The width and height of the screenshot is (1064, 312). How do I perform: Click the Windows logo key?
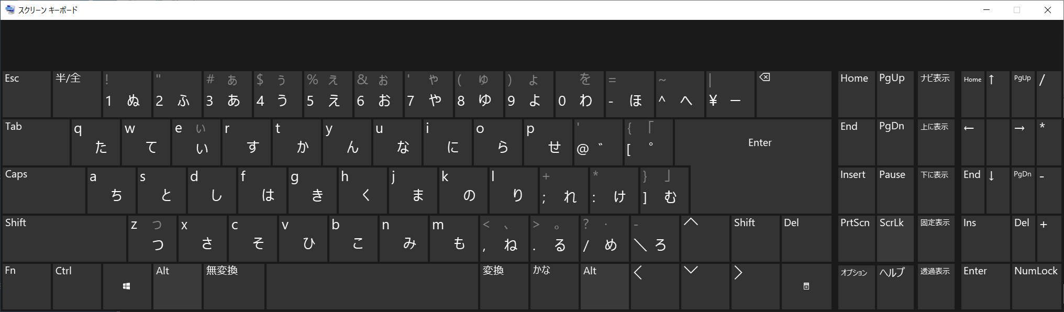coord(127,286)
